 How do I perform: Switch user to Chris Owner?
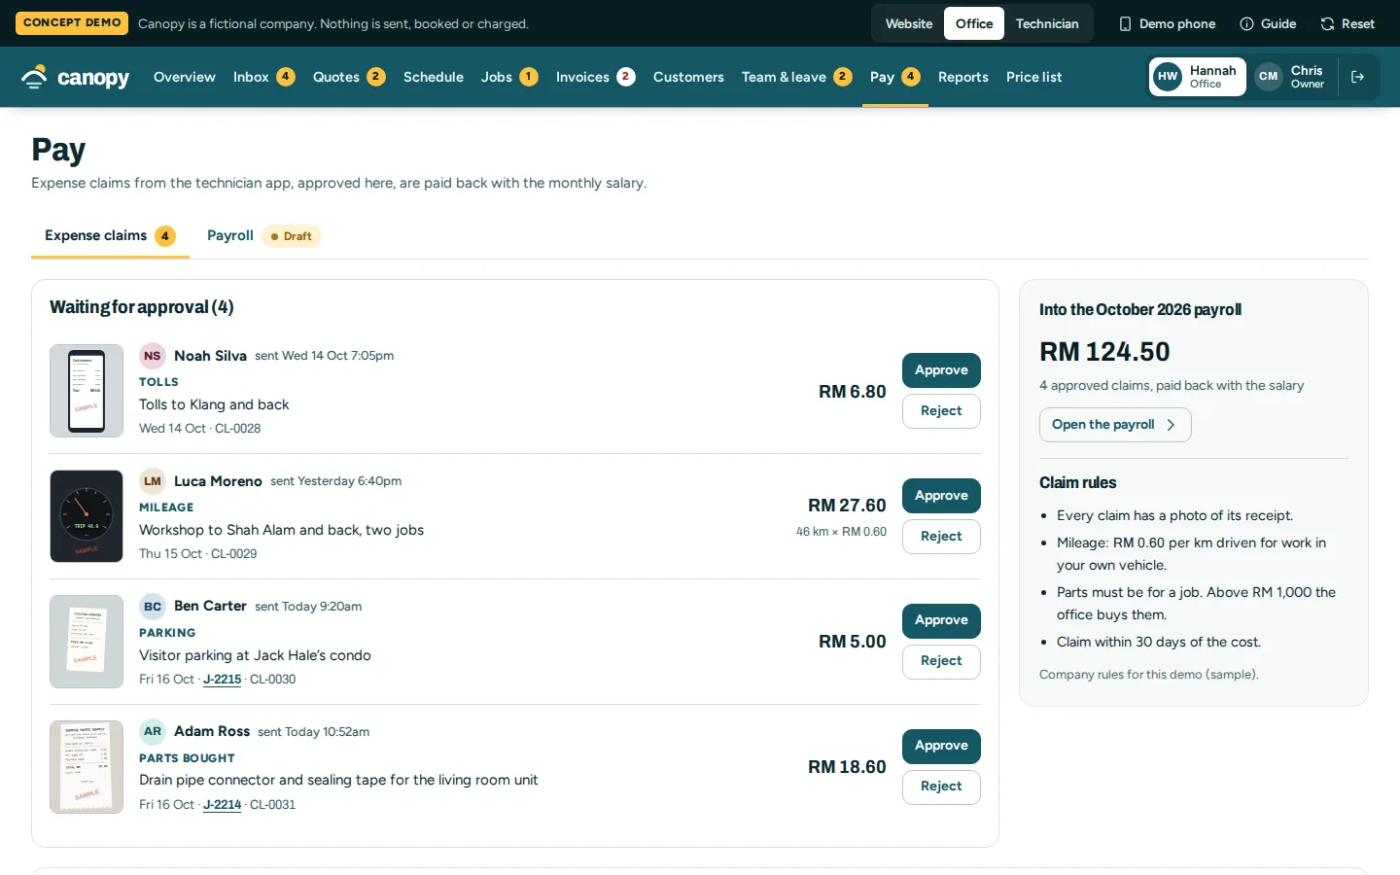tap(1290, 77)
